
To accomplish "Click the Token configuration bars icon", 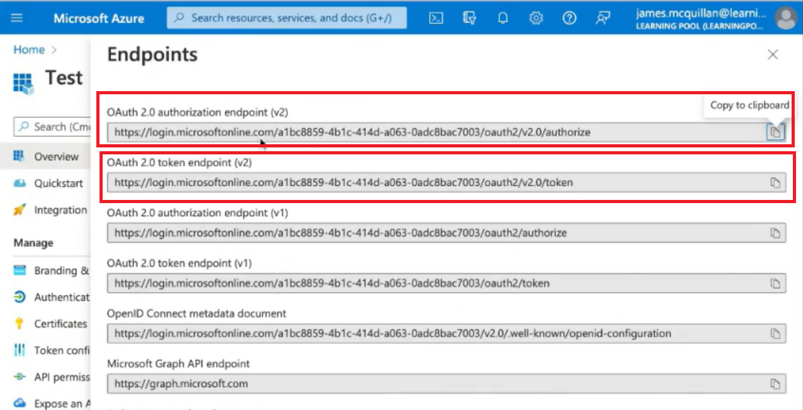I will point(20,351).
